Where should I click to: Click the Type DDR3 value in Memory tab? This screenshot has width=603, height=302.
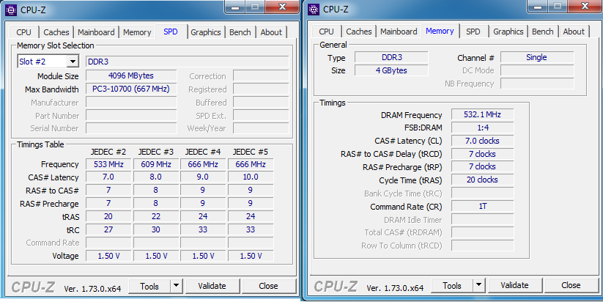click(391, 57)
